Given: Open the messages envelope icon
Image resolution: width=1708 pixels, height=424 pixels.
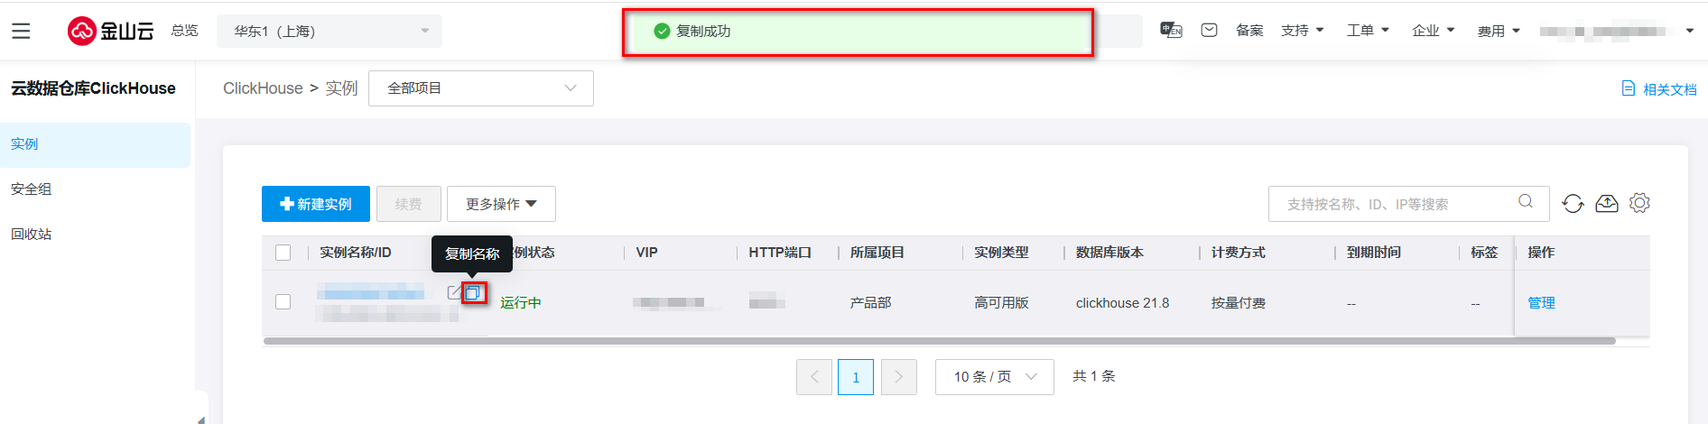Looking at the screenshot, I should [1210, 31].
